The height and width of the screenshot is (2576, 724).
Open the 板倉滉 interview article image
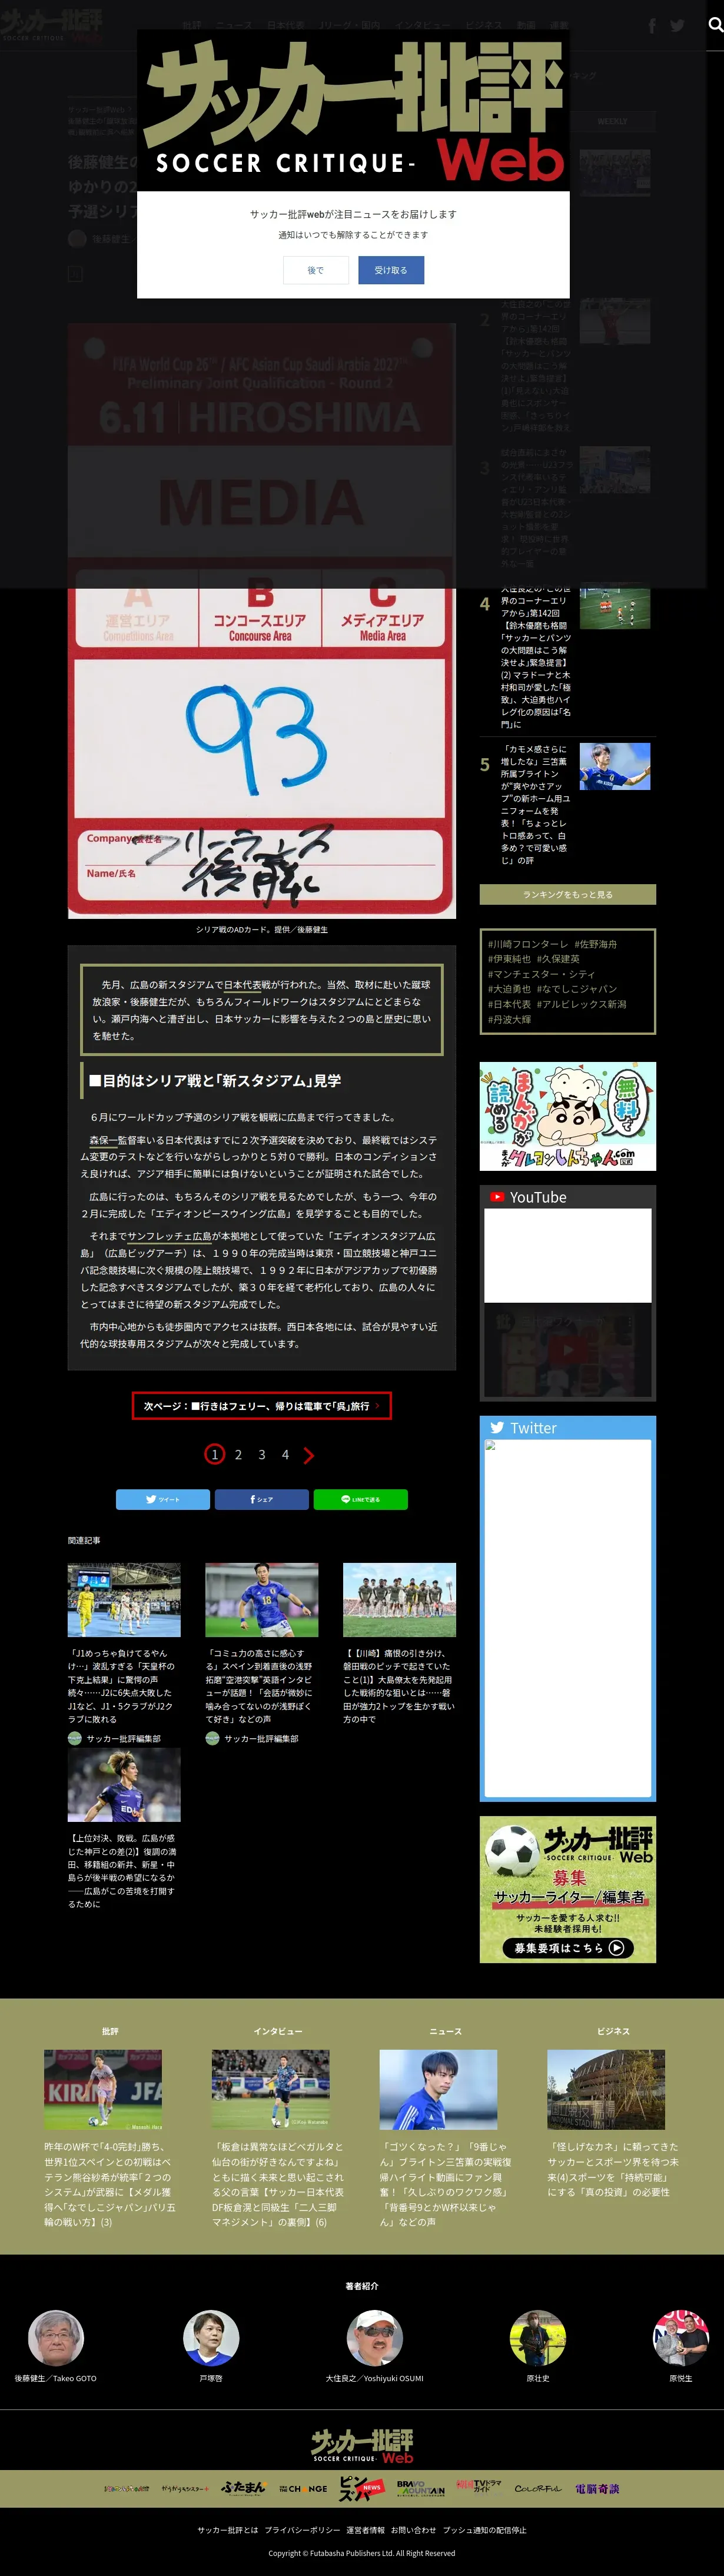click(271, 2089)
